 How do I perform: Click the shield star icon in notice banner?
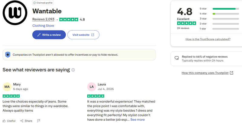(8, 55)
